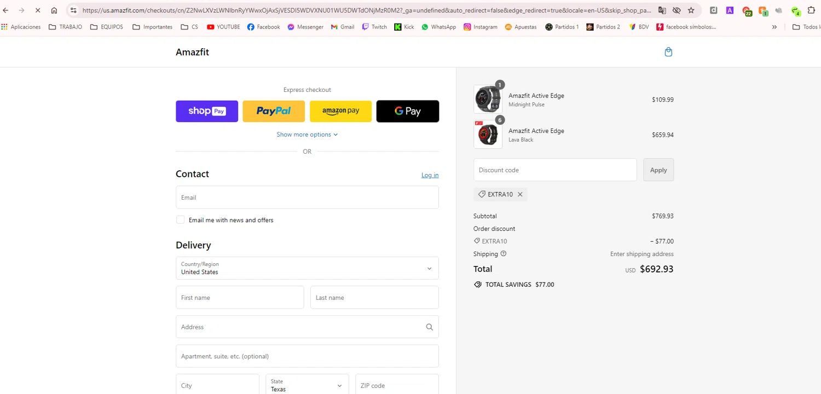
Task: Pay with PayPal express checkout
Action: 274,111
